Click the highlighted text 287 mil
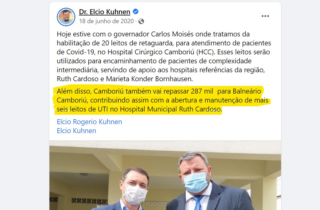 [202, 91]
